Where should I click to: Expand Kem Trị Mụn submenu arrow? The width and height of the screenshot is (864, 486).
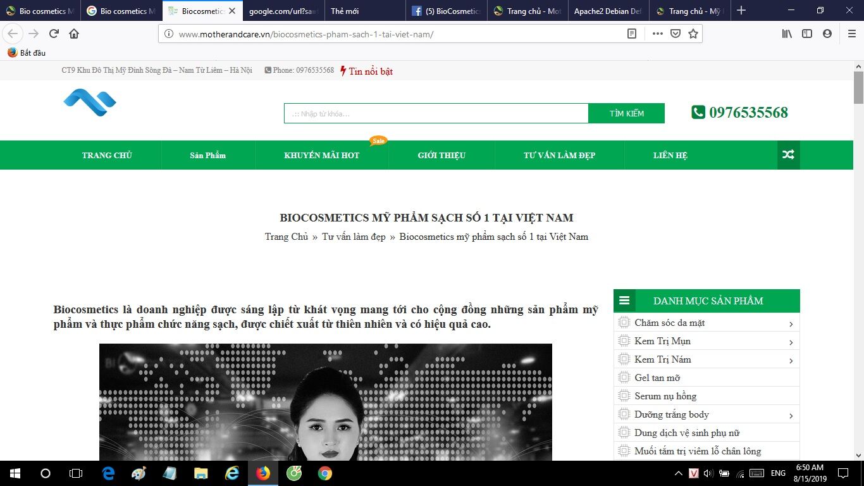click(791, 342)
